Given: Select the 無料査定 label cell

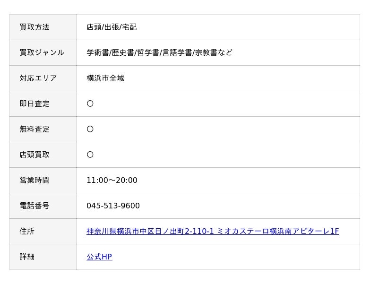Looking at the screenshot, I should click(43, 129).
